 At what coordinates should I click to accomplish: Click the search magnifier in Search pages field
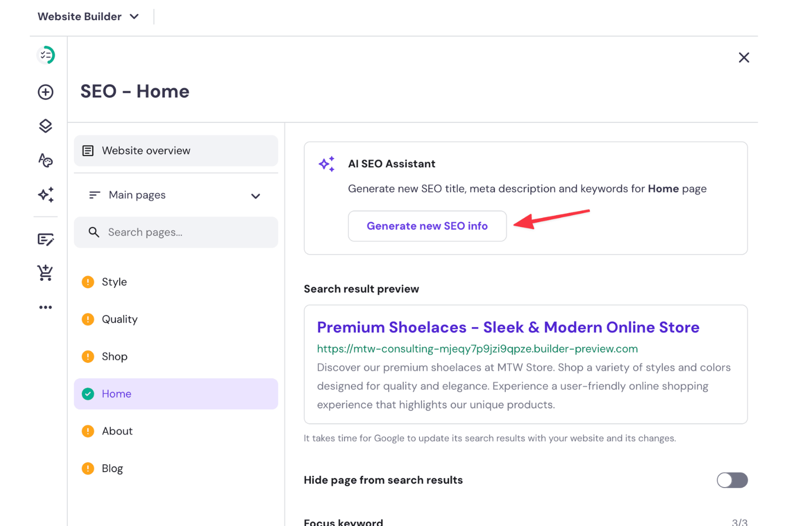[94, 232]
